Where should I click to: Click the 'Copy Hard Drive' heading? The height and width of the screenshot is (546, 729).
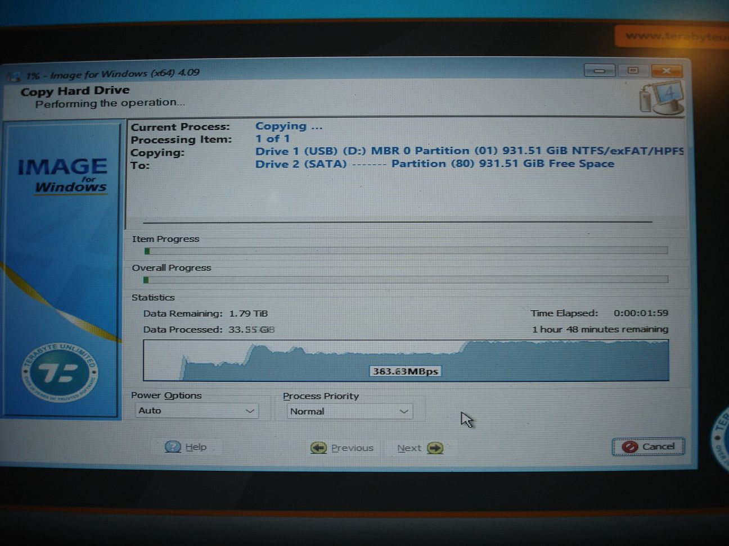coord(75,90)
